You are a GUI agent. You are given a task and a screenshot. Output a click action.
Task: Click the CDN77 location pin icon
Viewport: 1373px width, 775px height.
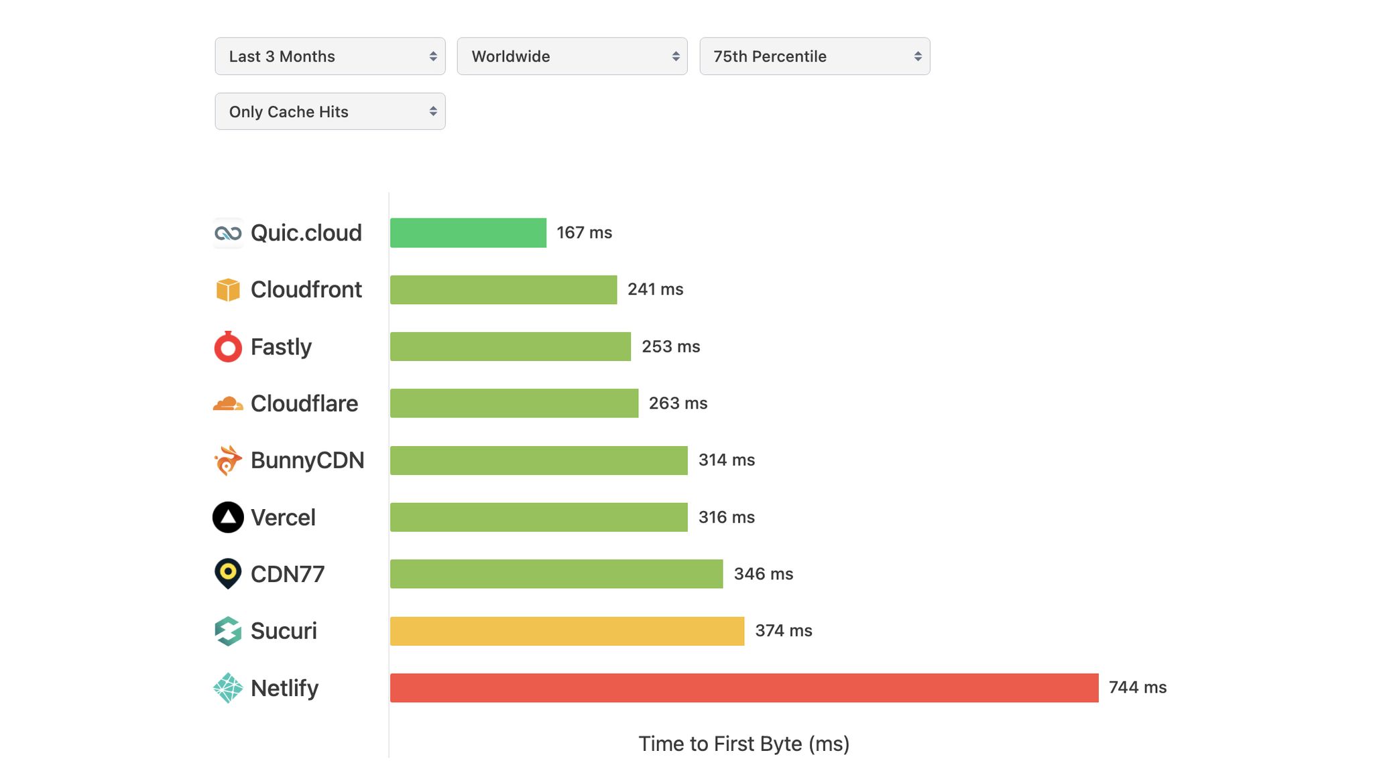click(x=228, y=573)
